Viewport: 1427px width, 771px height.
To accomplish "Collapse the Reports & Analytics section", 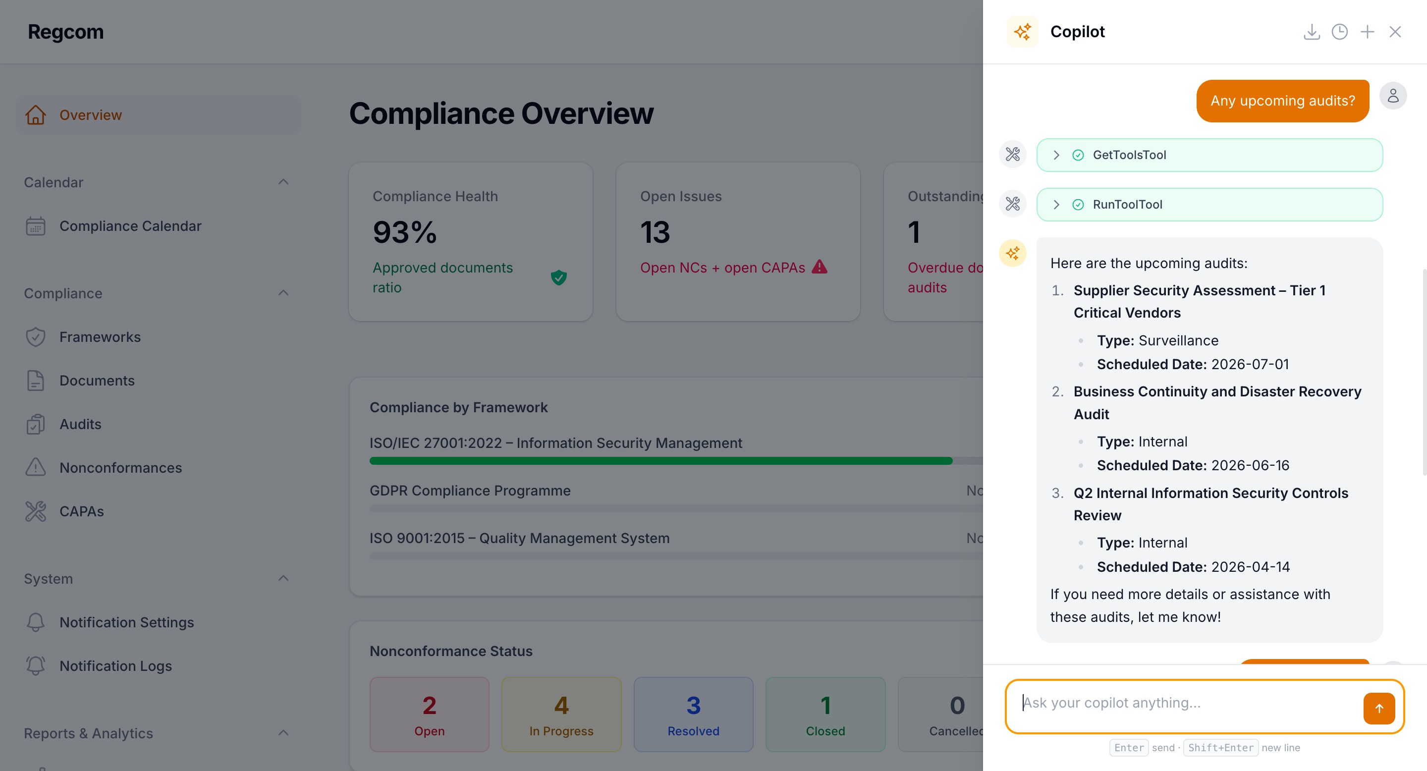I will (283, 733).
